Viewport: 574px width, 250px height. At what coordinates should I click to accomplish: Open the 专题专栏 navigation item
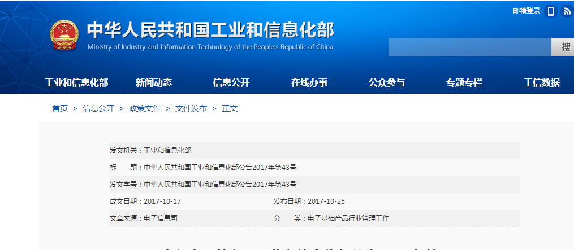coord(464,82)
